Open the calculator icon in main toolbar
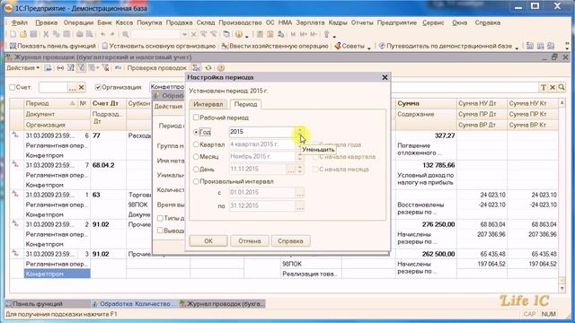 pos(260,34)
